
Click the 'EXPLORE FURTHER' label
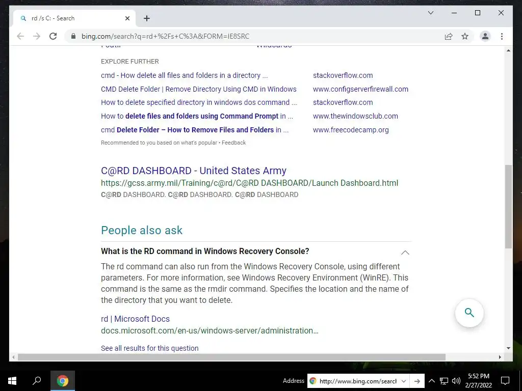pos(130,62)
